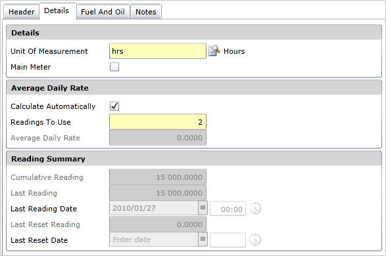
Task: Select the Details tab
Action: point(57,11)
